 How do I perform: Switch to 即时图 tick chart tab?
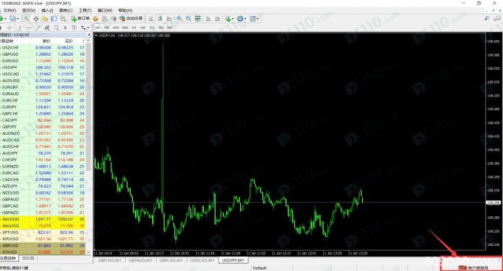coord(28,258)
